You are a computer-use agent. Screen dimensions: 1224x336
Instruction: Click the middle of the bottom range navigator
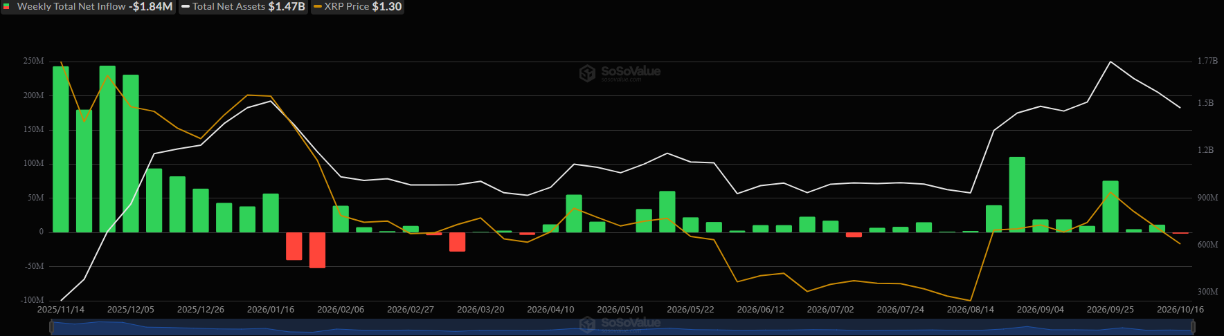623,327
